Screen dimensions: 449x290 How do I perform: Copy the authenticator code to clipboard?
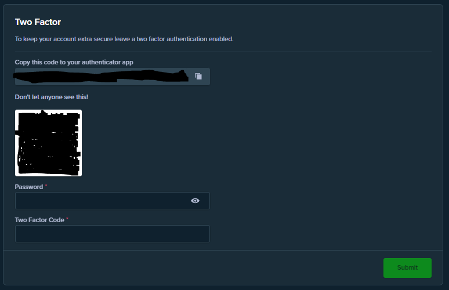[198, 76]
